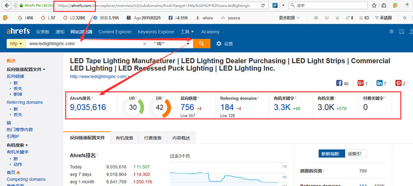This screenshot has height=186, width=413.
Task: Click the orange search magnifier button
Action: pyautogui.click(x=202, y=44)
